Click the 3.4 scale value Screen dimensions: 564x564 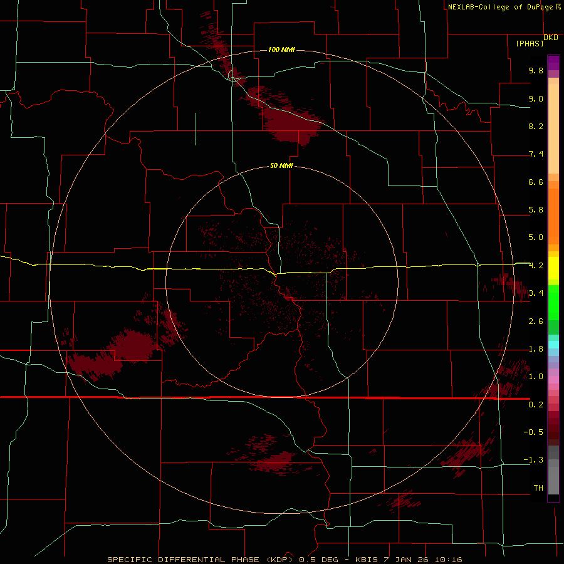(536, 293)
